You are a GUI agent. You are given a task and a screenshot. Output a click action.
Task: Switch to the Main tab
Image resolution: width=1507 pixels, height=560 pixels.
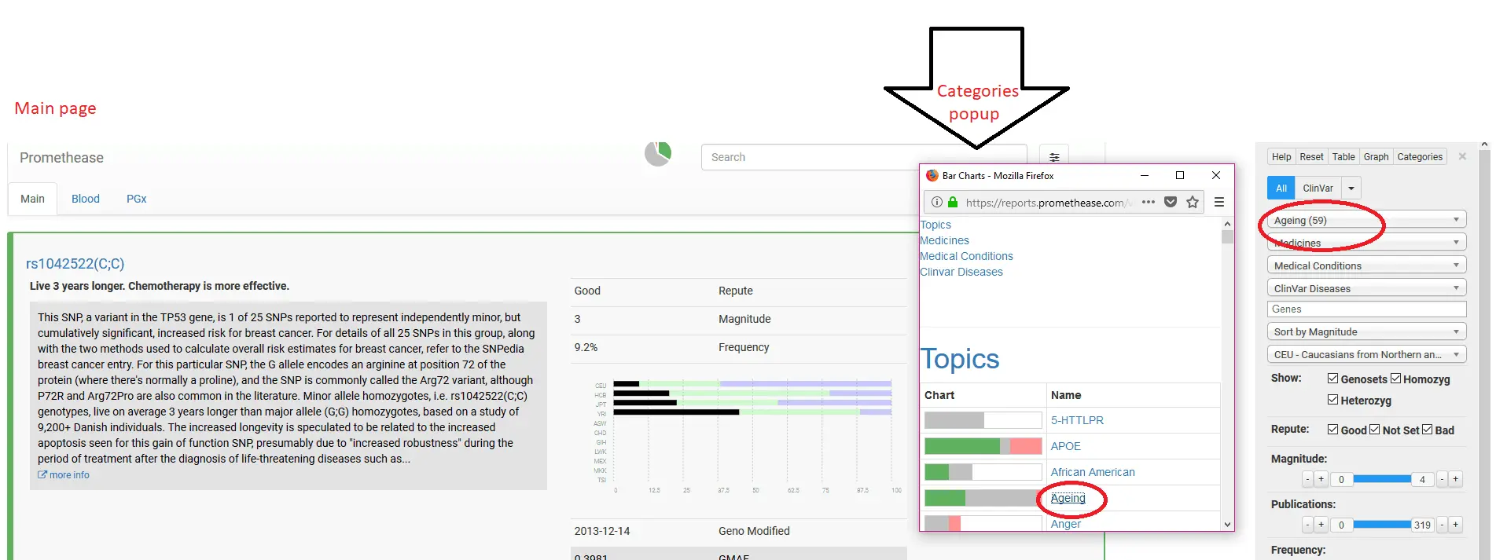[32, 199]
